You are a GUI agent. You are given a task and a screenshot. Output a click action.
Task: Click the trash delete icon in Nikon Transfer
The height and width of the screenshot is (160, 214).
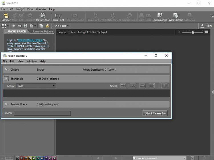coord(164,86)
